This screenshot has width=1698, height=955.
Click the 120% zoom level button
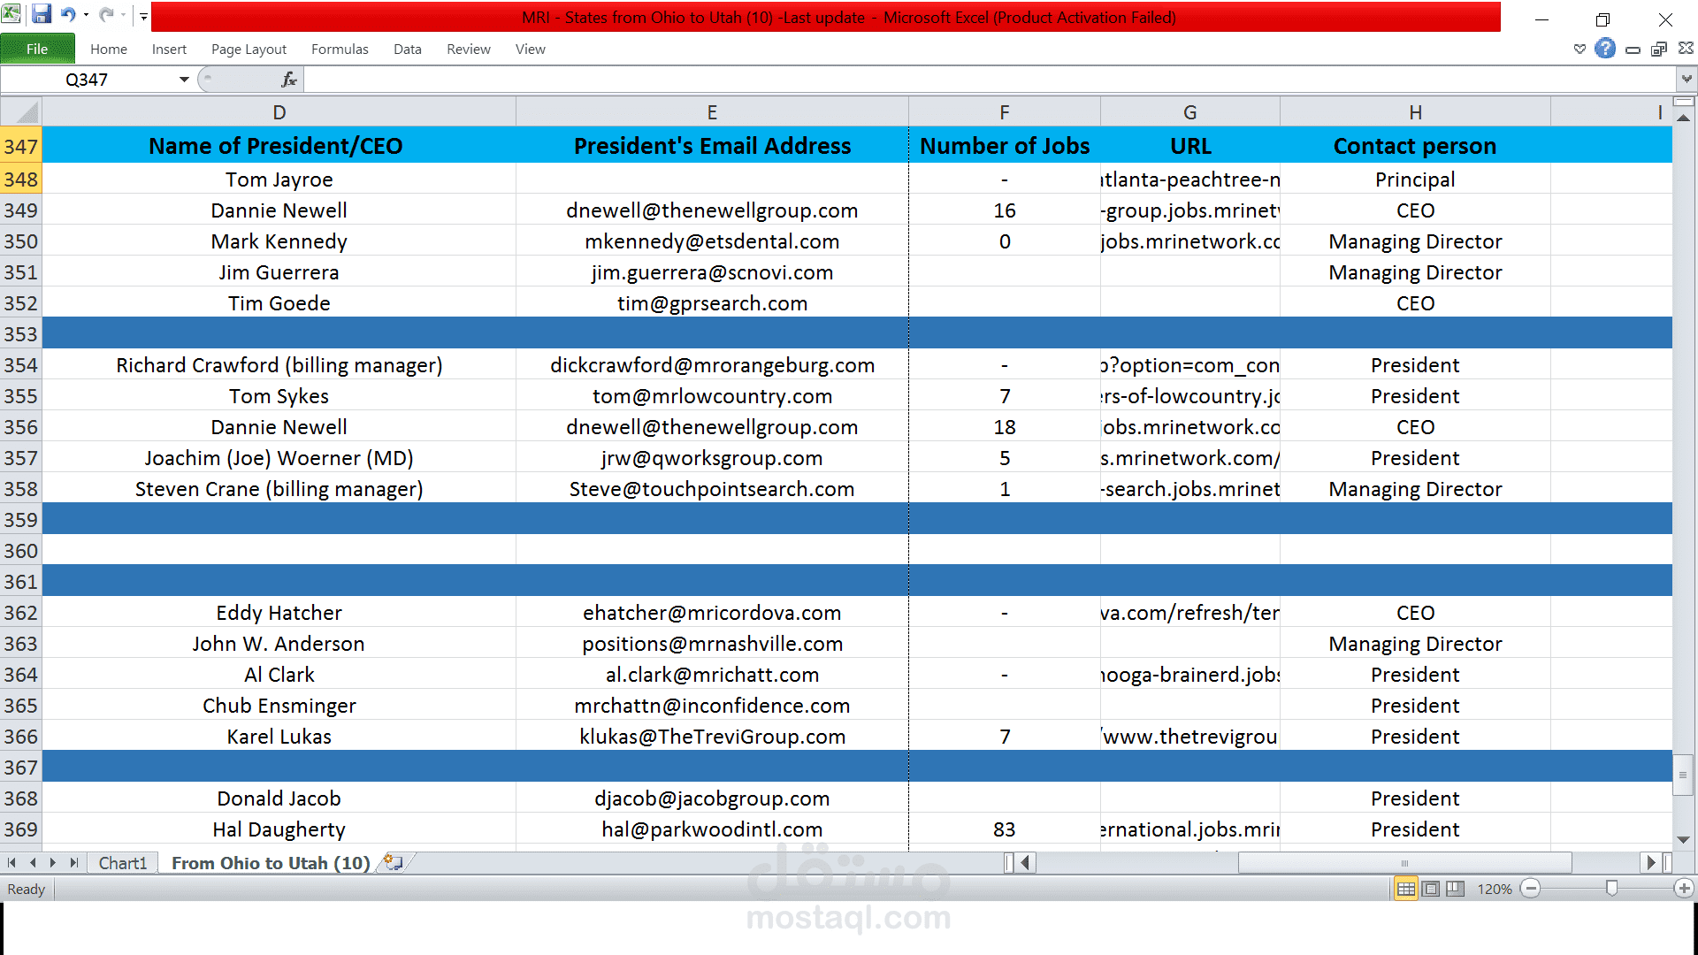(1494, 889)
